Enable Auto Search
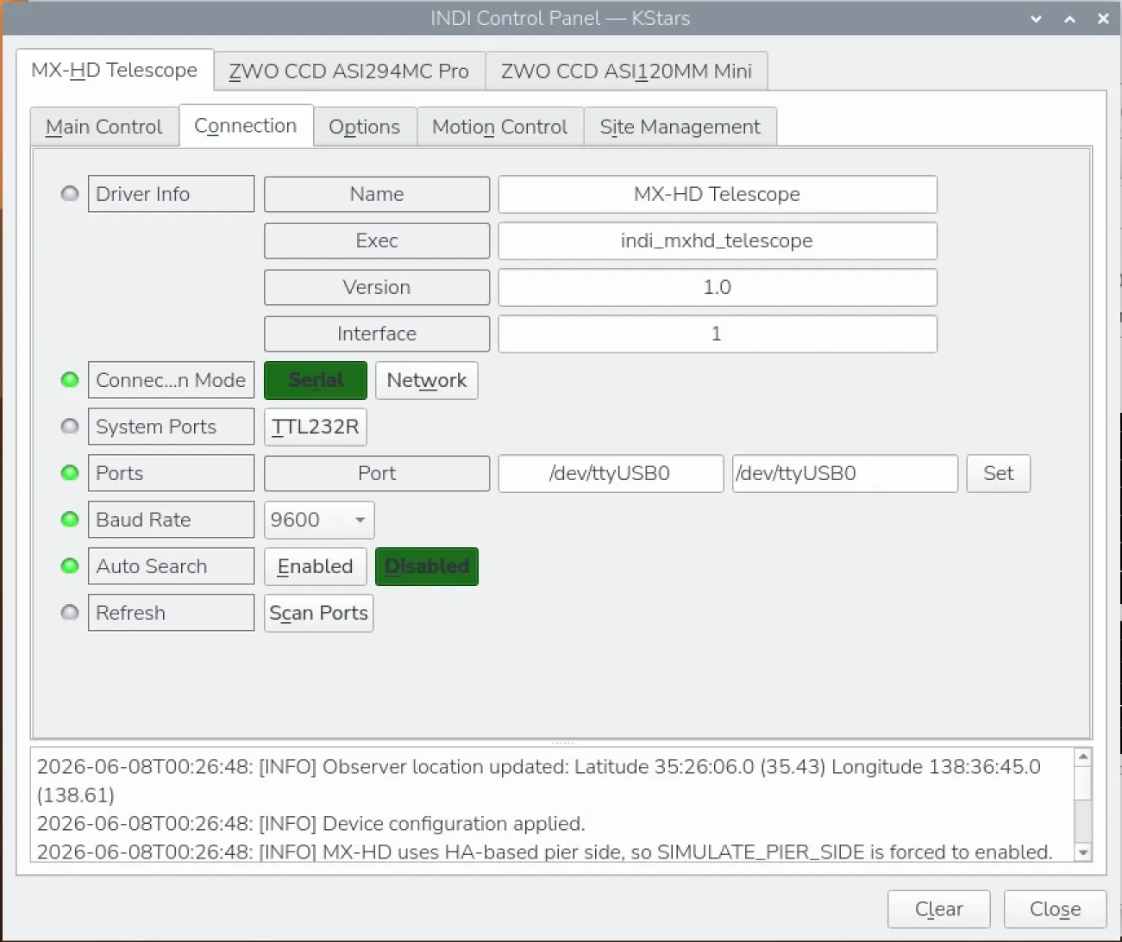This screenshot has height=942, width=1122. click(x=316, y=566)
